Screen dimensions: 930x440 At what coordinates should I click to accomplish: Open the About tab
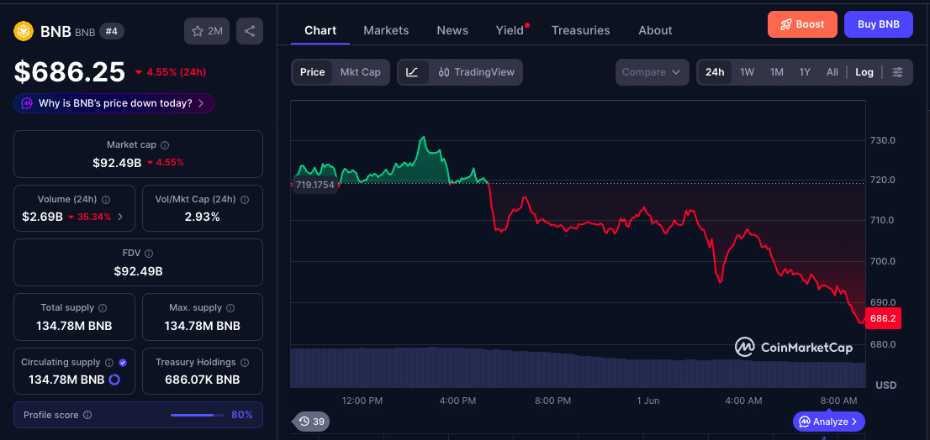click(655, 30)
